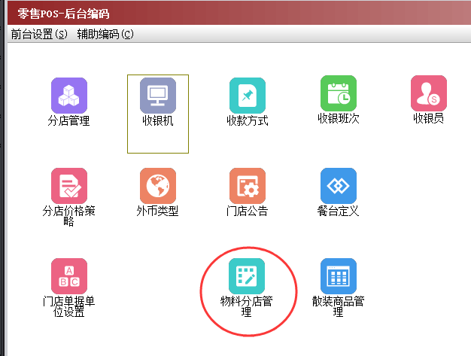471x356 pixels.
Task: Open the 散装商品管理 table icon
Action: click(x=339, y=276)
